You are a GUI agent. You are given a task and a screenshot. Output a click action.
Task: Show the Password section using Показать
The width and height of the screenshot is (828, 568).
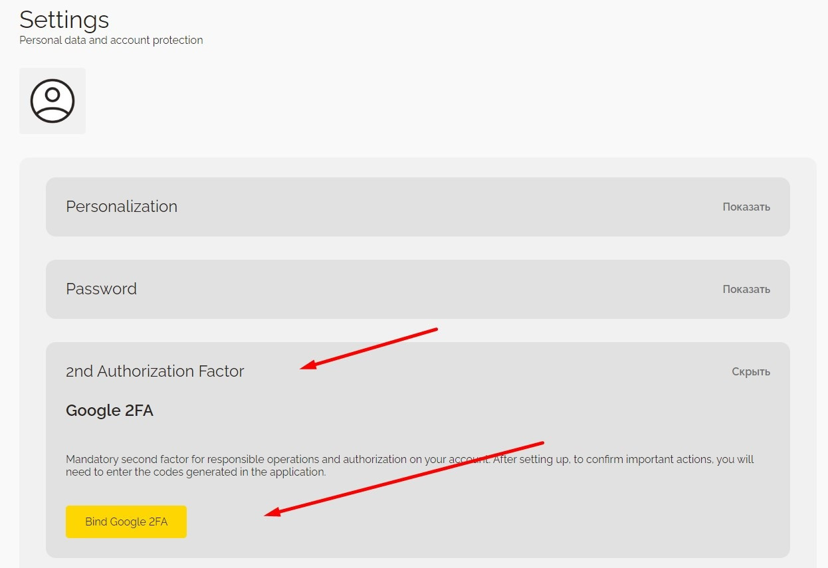[746, 289]
